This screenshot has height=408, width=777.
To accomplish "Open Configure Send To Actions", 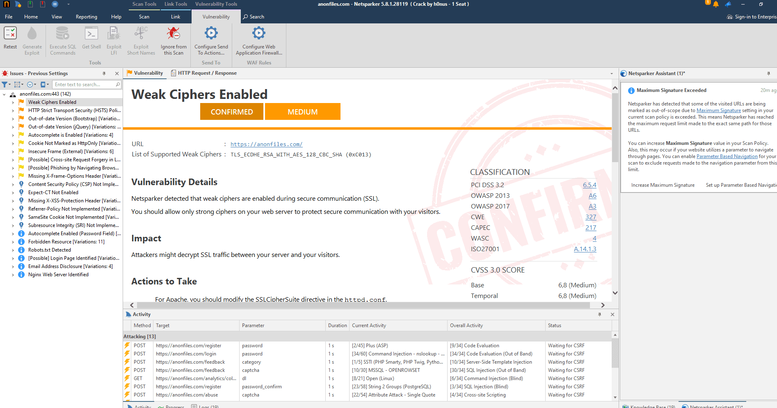I will (x=211, y=41).
